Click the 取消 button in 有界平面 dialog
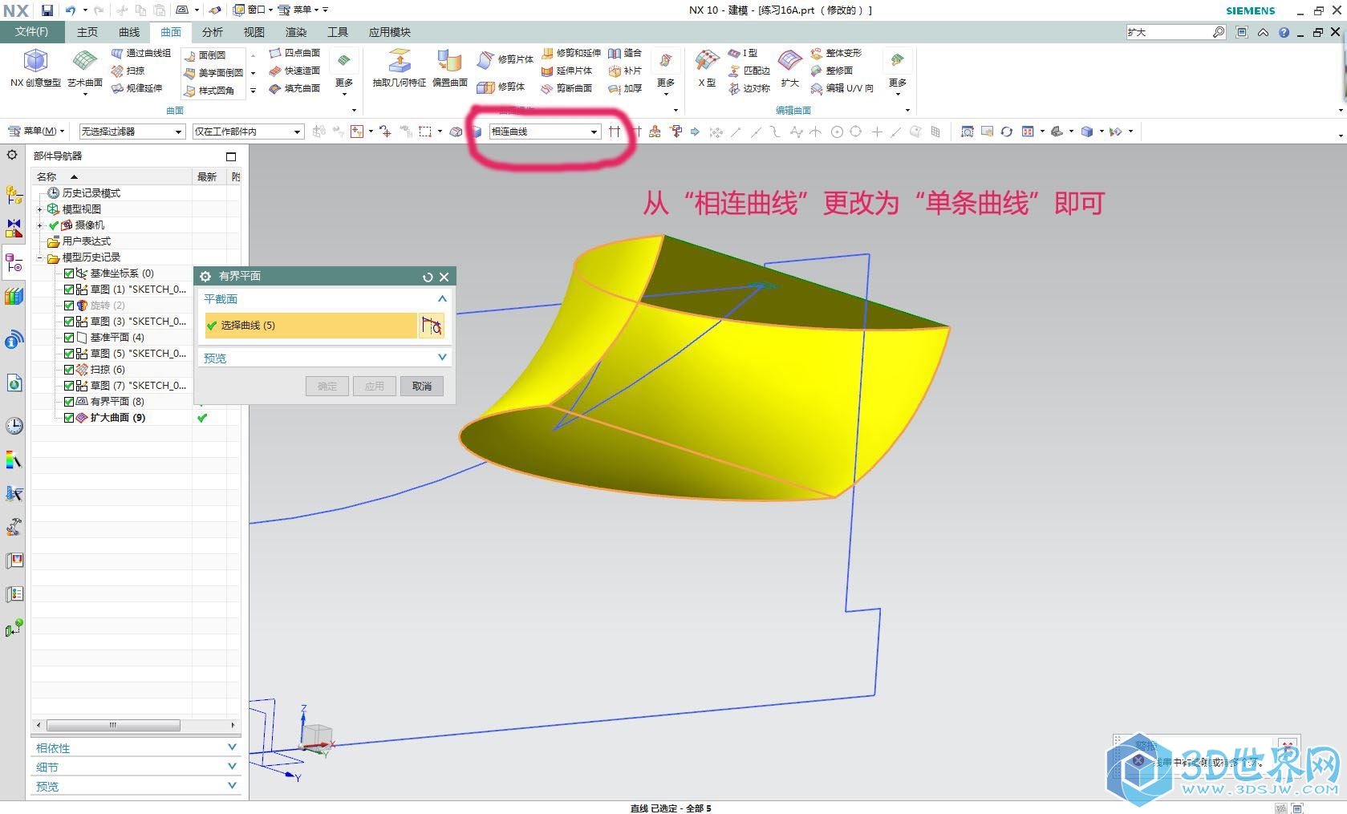1347x814 pixels. [422, 387]
